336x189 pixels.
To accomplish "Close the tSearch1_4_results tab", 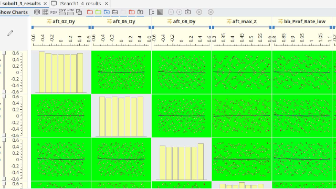I will pos(107,4).
